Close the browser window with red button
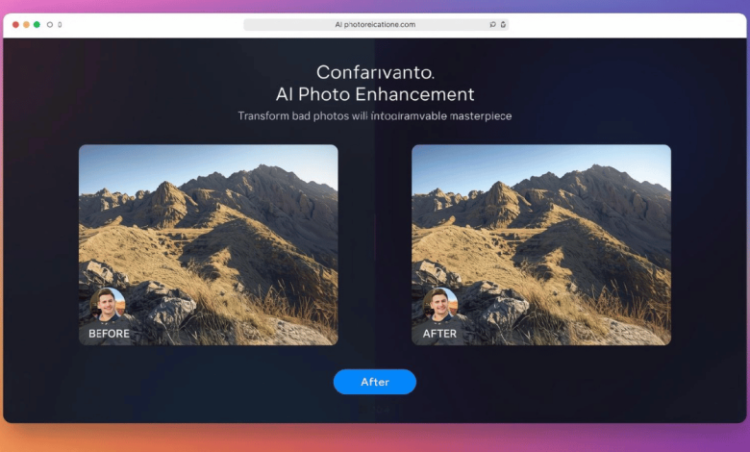The width and height of the screenshot is (750, 452). 15,24
